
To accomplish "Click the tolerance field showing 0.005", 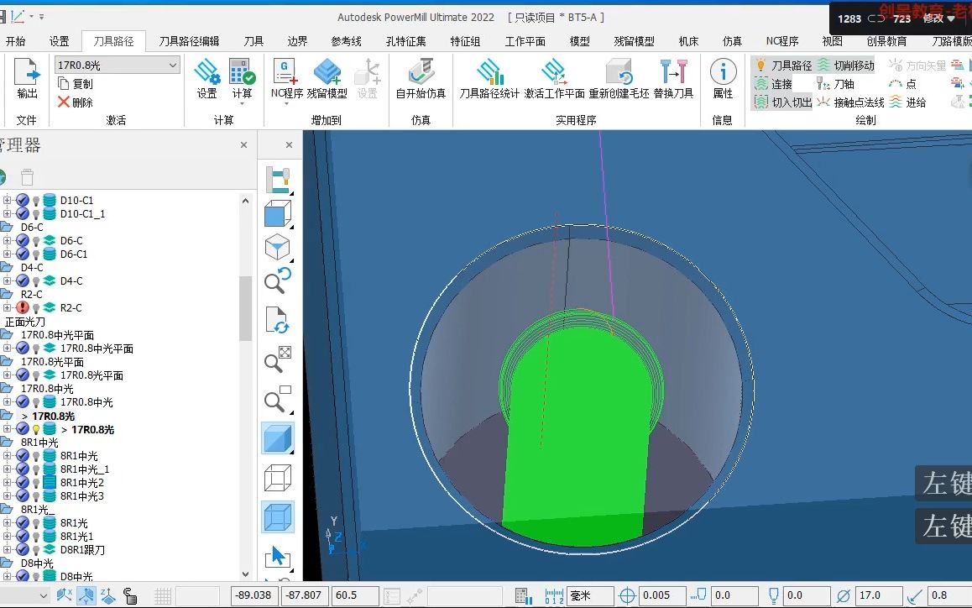I will click(x=661, y=595).
